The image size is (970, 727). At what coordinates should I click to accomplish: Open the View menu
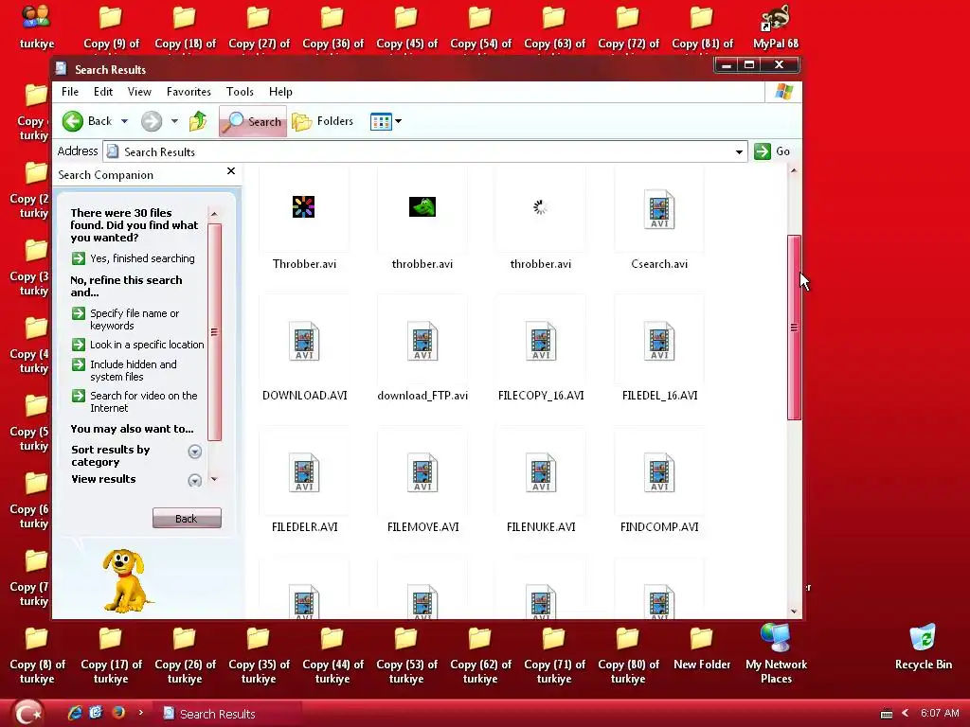point(139,92)
